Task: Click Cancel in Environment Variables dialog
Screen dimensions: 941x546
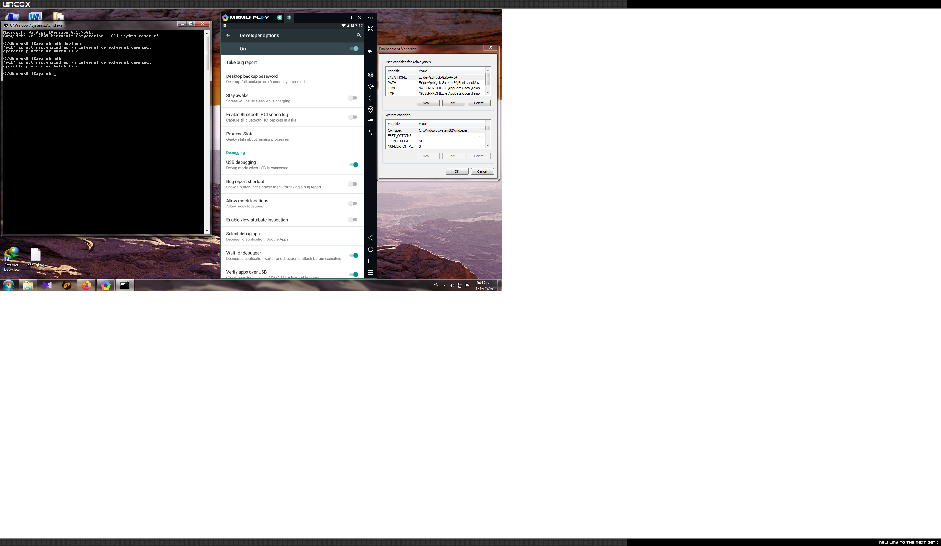Action: (482, 171)
